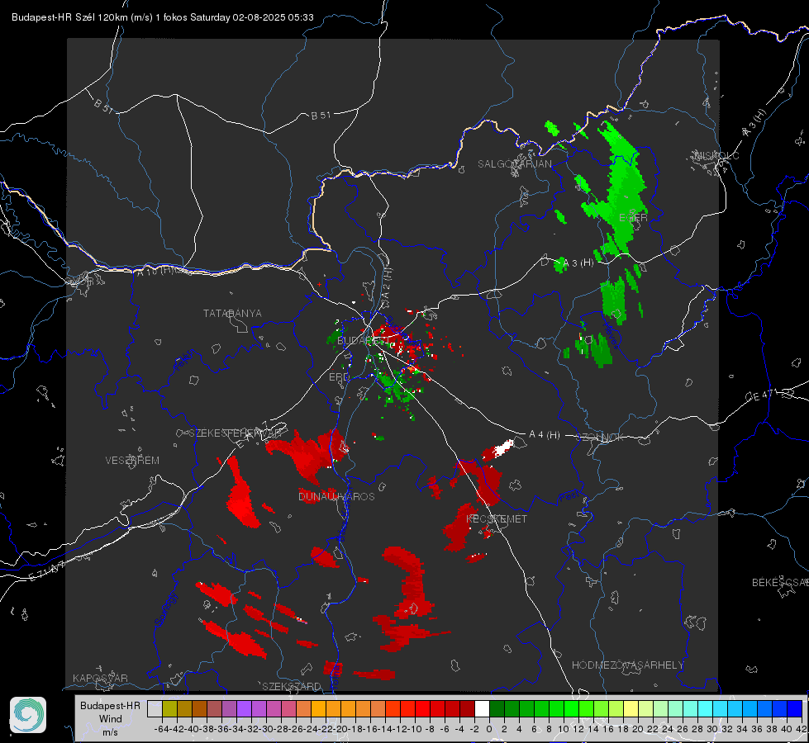The width and height of the screenshot is (809, 743).
Task: Pick the pale yellow swatch between 18 and 20
Action: point(631,708)
